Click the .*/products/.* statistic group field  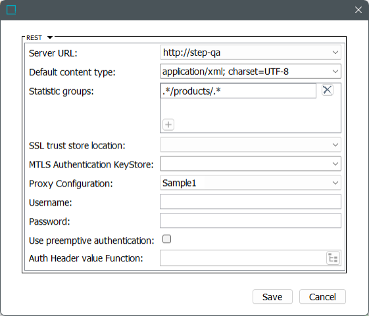click(238, 91)
